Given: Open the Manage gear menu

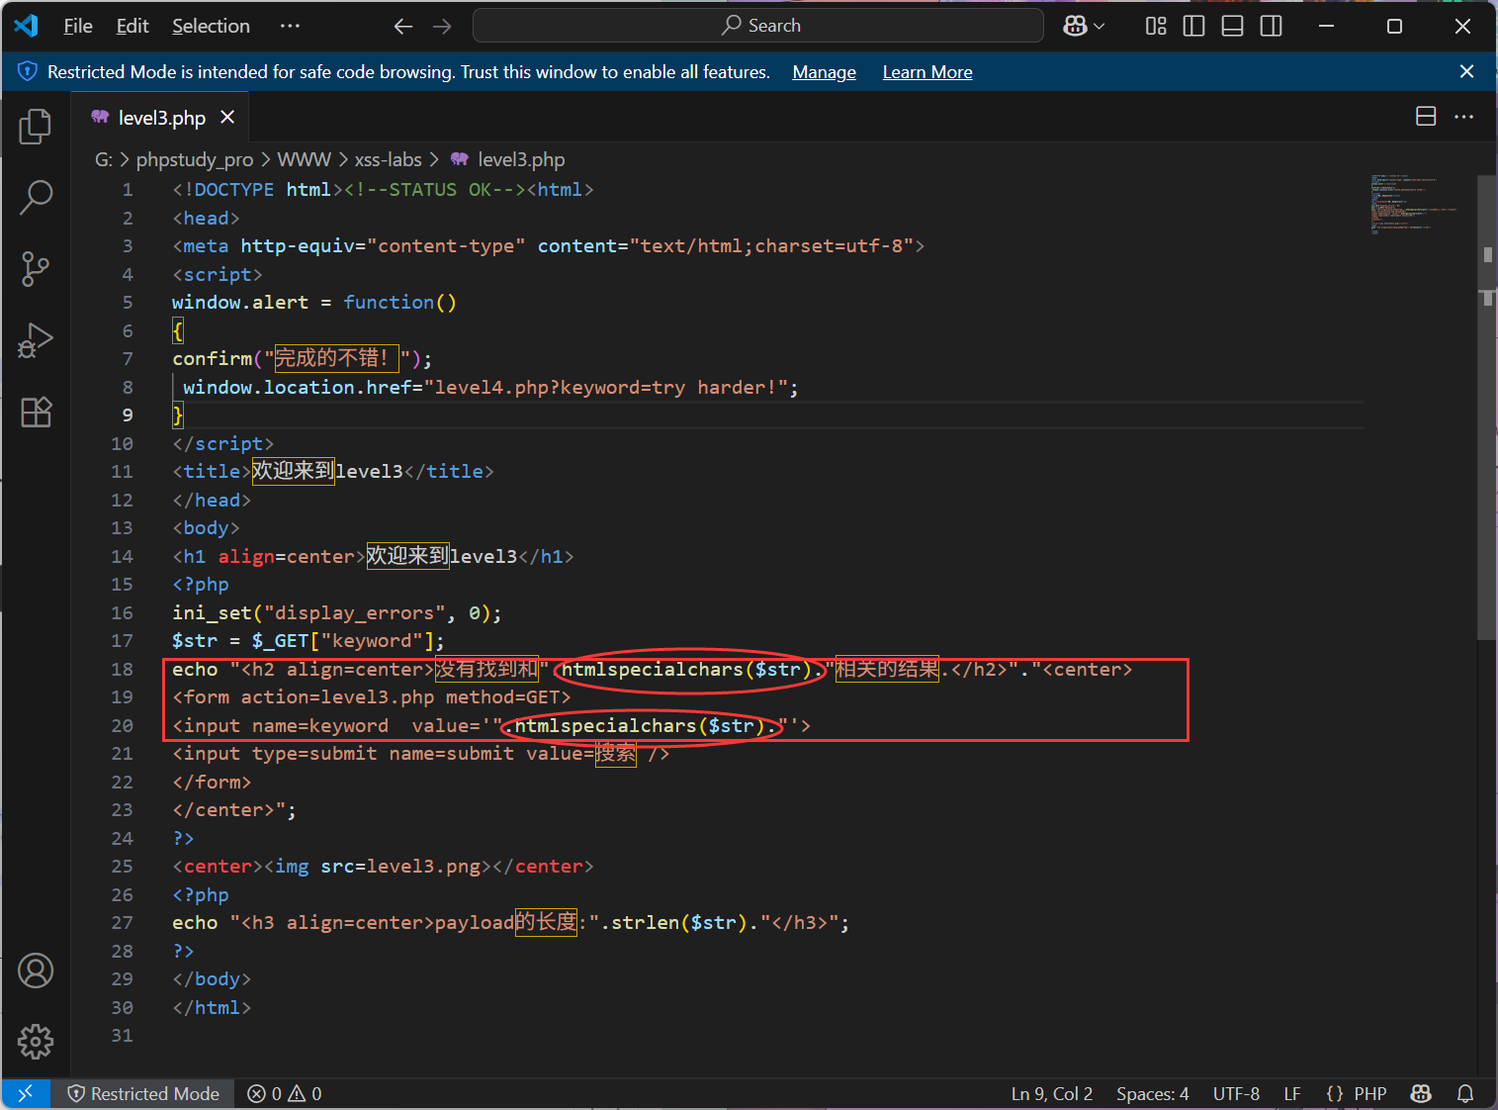Looking at the screenshot, I should click(x=36, y=1041).
